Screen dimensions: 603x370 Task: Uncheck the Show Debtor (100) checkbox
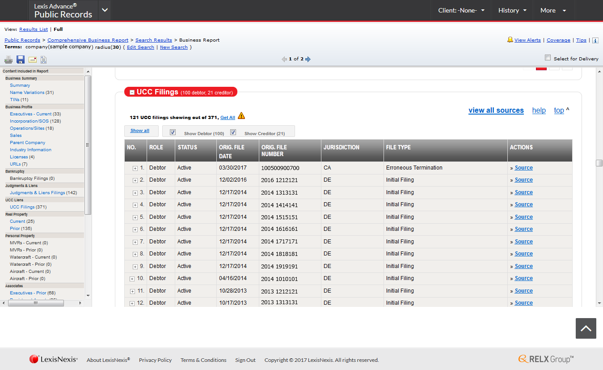click(x=173, y=132)
